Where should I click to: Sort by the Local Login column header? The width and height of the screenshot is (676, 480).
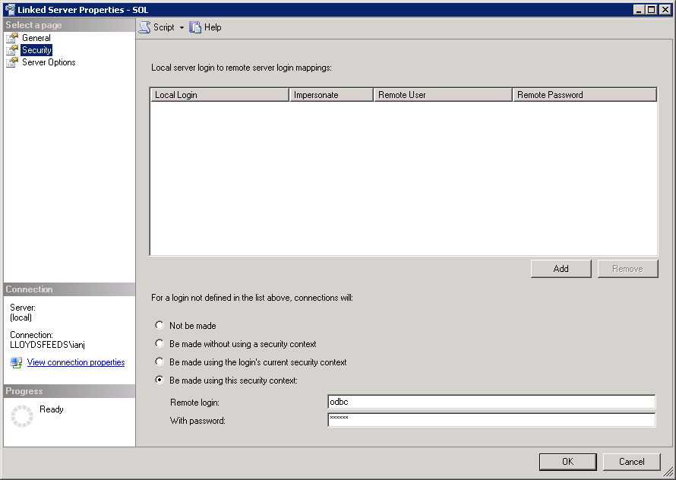tap(220, 95)
